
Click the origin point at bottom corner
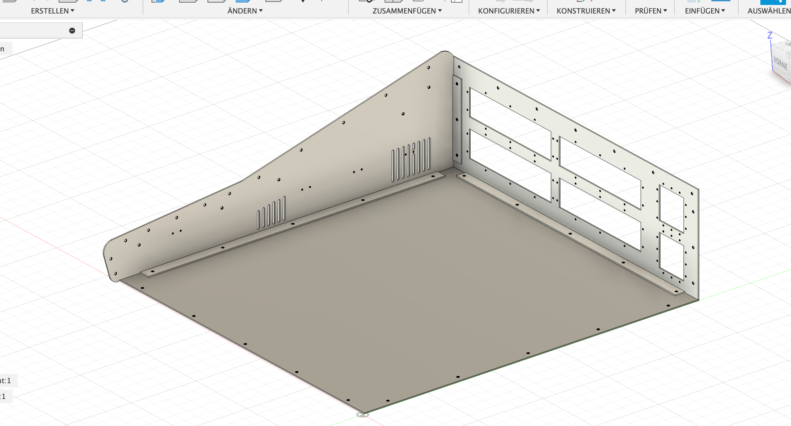coord(363,414)
